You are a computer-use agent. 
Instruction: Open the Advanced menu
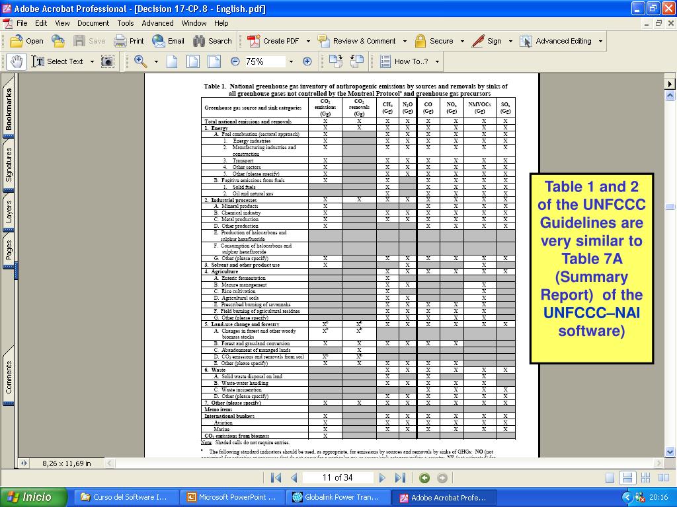pyautogui.click(x=157, y=23)
